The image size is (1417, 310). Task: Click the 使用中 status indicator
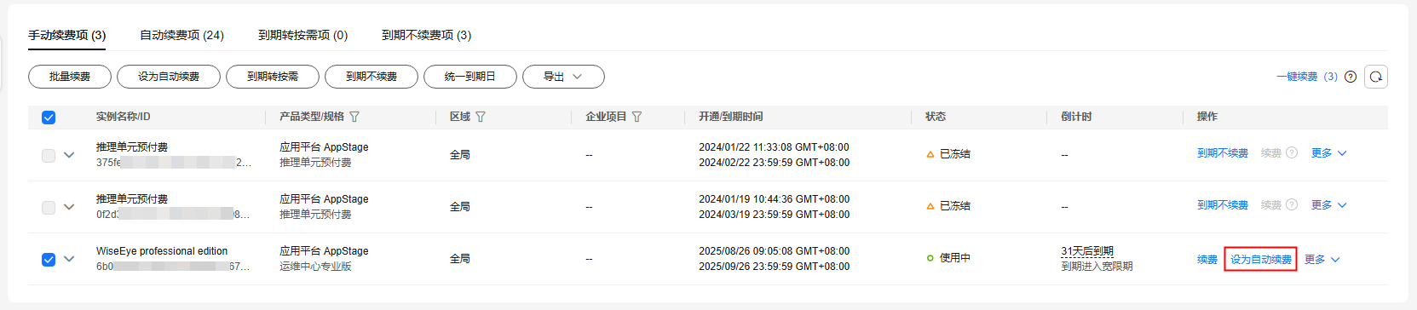[948, 258]
